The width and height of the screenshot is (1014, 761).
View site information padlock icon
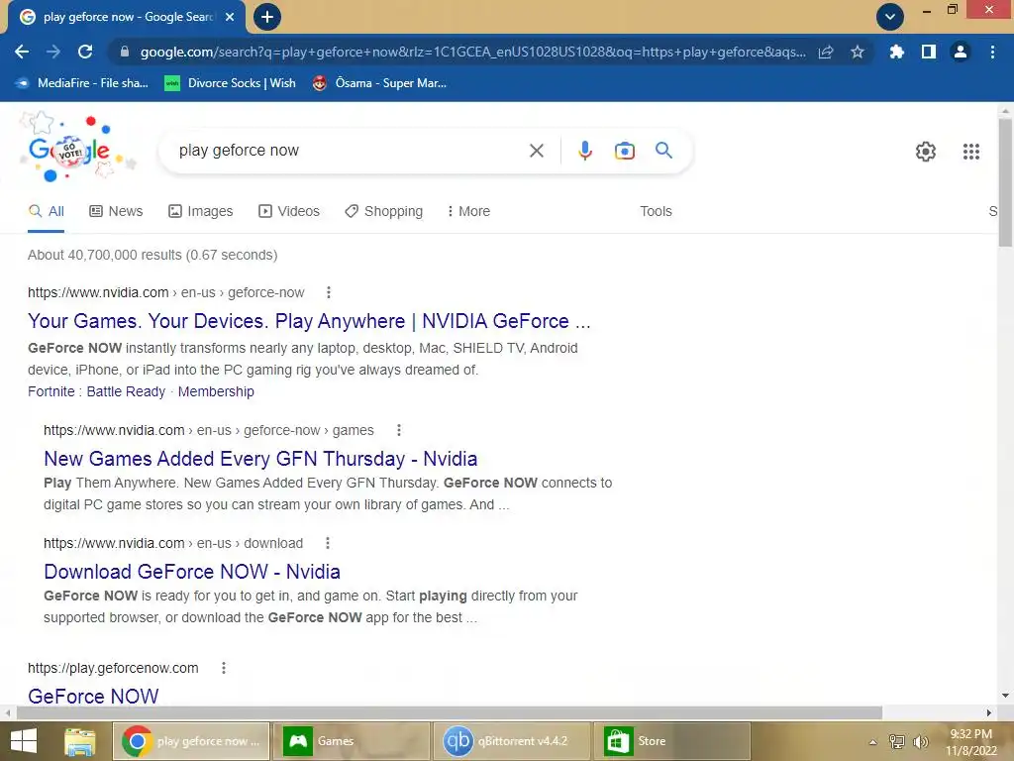[125, 52]
